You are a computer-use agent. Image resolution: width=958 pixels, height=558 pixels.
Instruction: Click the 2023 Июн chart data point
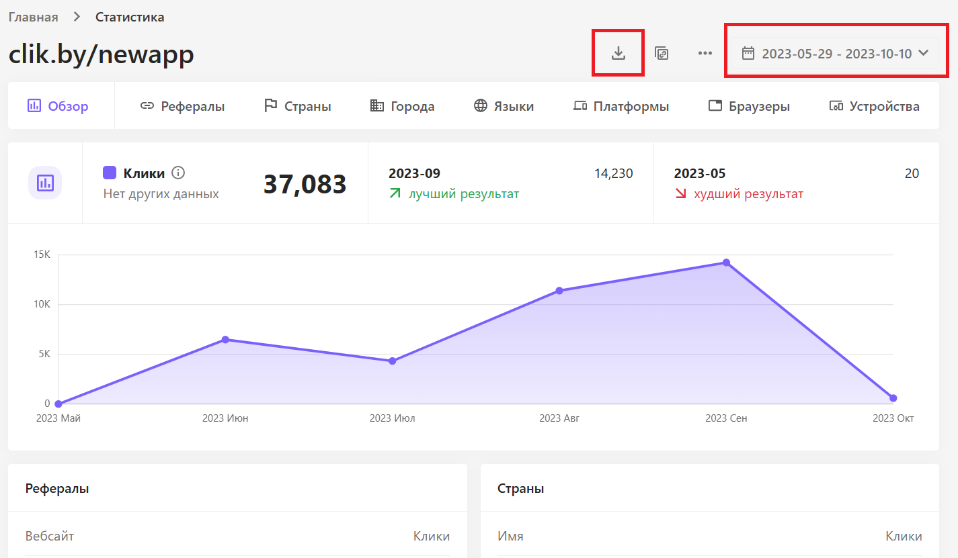[x=225, y=340]
